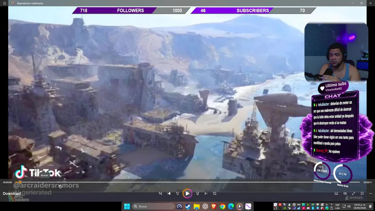Skip forward 30 seconds
The height and width of the screenshot is (211, 375).
click(197, 193)
